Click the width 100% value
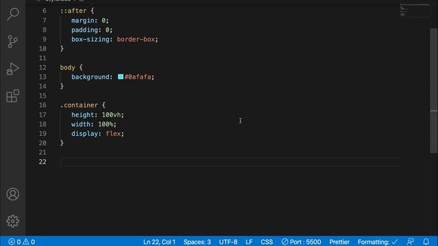This screenshot has width=438, height=246. click(105, 124)
